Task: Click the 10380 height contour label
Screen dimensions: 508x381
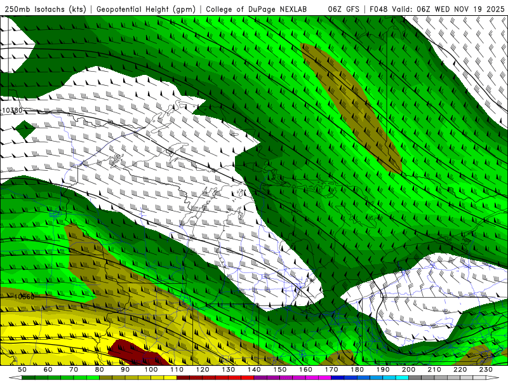Action: click(x=12, y=110)
